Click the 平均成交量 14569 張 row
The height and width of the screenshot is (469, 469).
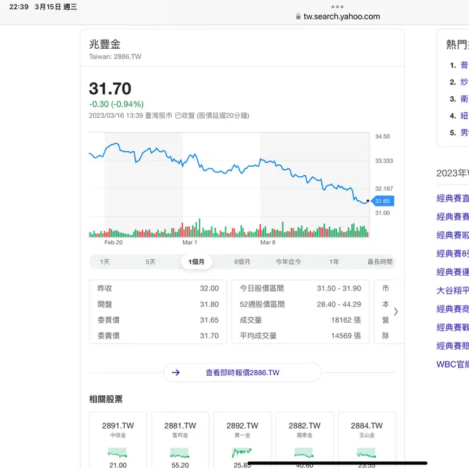[300, 336]
